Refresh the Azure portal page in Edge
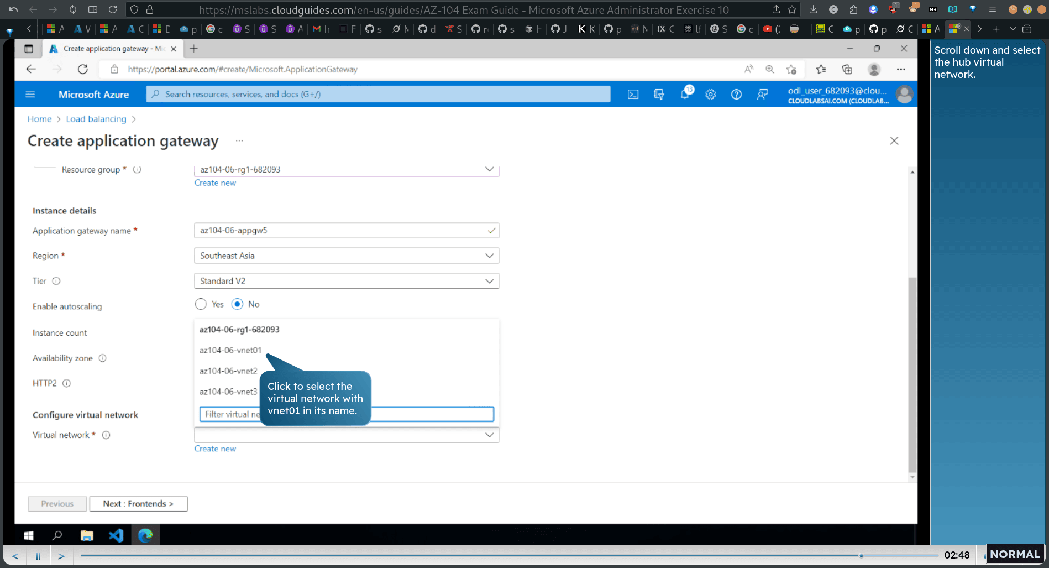 coord(83,69)
